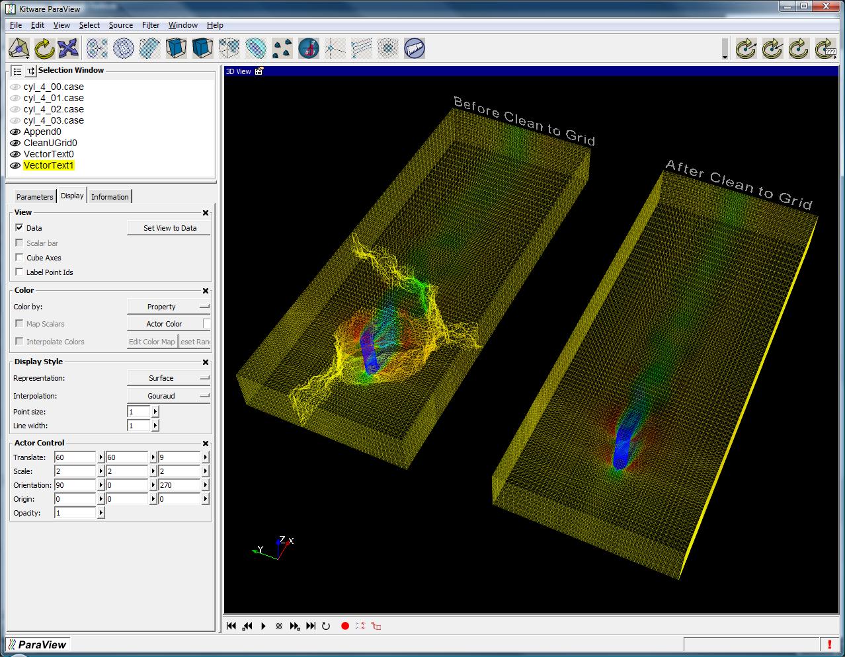Select the yellow rotate interaction mode icon
The height and width of the screenshot is (657, 845).
point(44,48)
